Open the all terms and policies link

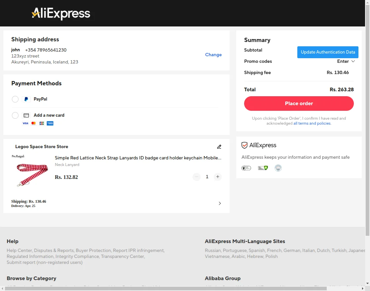point(312,123)
